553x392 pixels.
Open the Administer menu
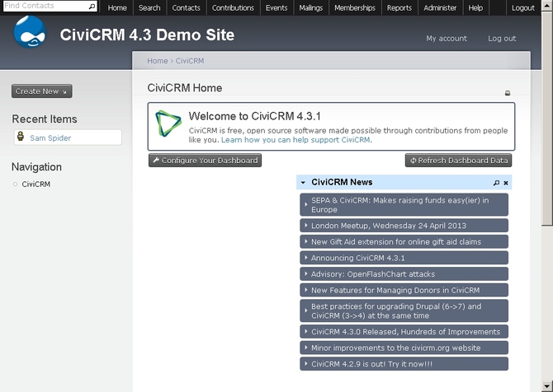click(x=440, y=7)
